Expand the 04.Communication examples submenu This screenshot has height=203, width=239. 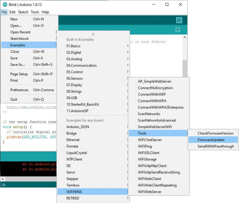tap(93, 66)
